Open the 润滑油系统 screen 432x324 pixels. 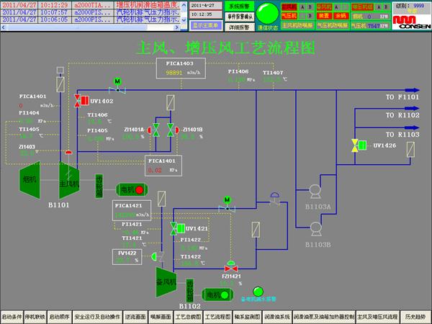pyautogui.click(x=277, y=317)
